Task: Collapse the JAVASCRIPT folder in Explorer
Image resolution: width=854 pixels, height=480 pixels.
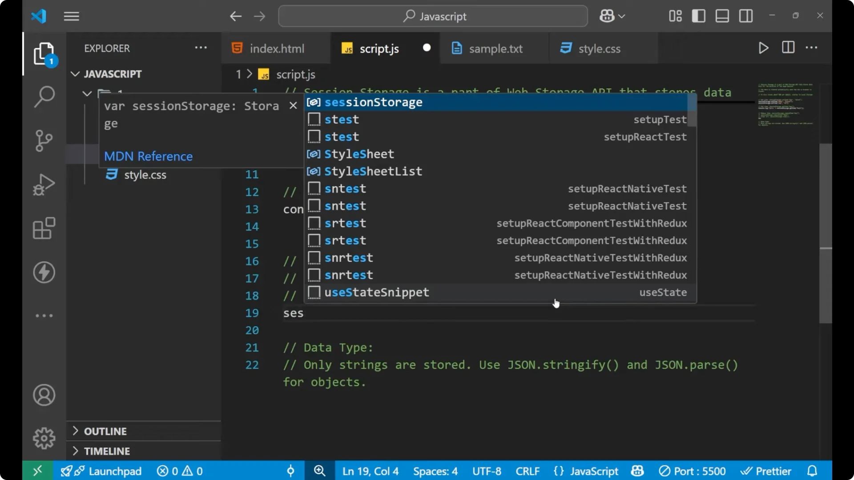Action: coord(74,74)
